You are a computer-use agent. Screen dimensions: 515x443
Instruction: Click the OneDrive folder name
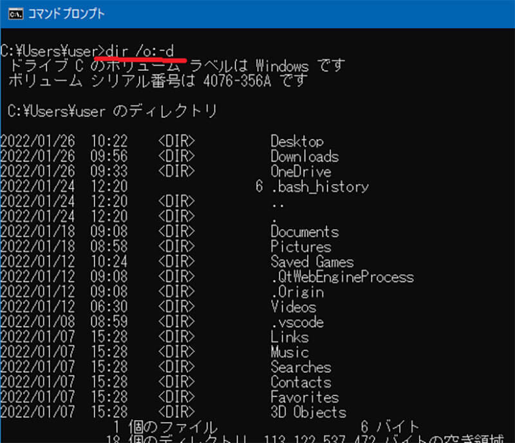point(301,172)
